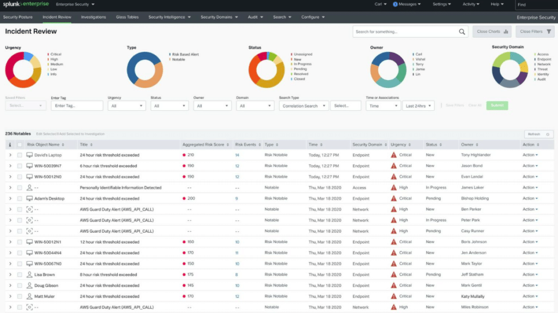Click the funnel icon on Close Filters
This screenshot has width=558, height=313.
[549, 32]
